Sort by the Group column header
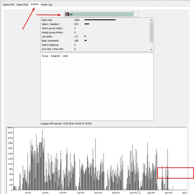This screenshot has height=194, width=194. tap(45, 56)
